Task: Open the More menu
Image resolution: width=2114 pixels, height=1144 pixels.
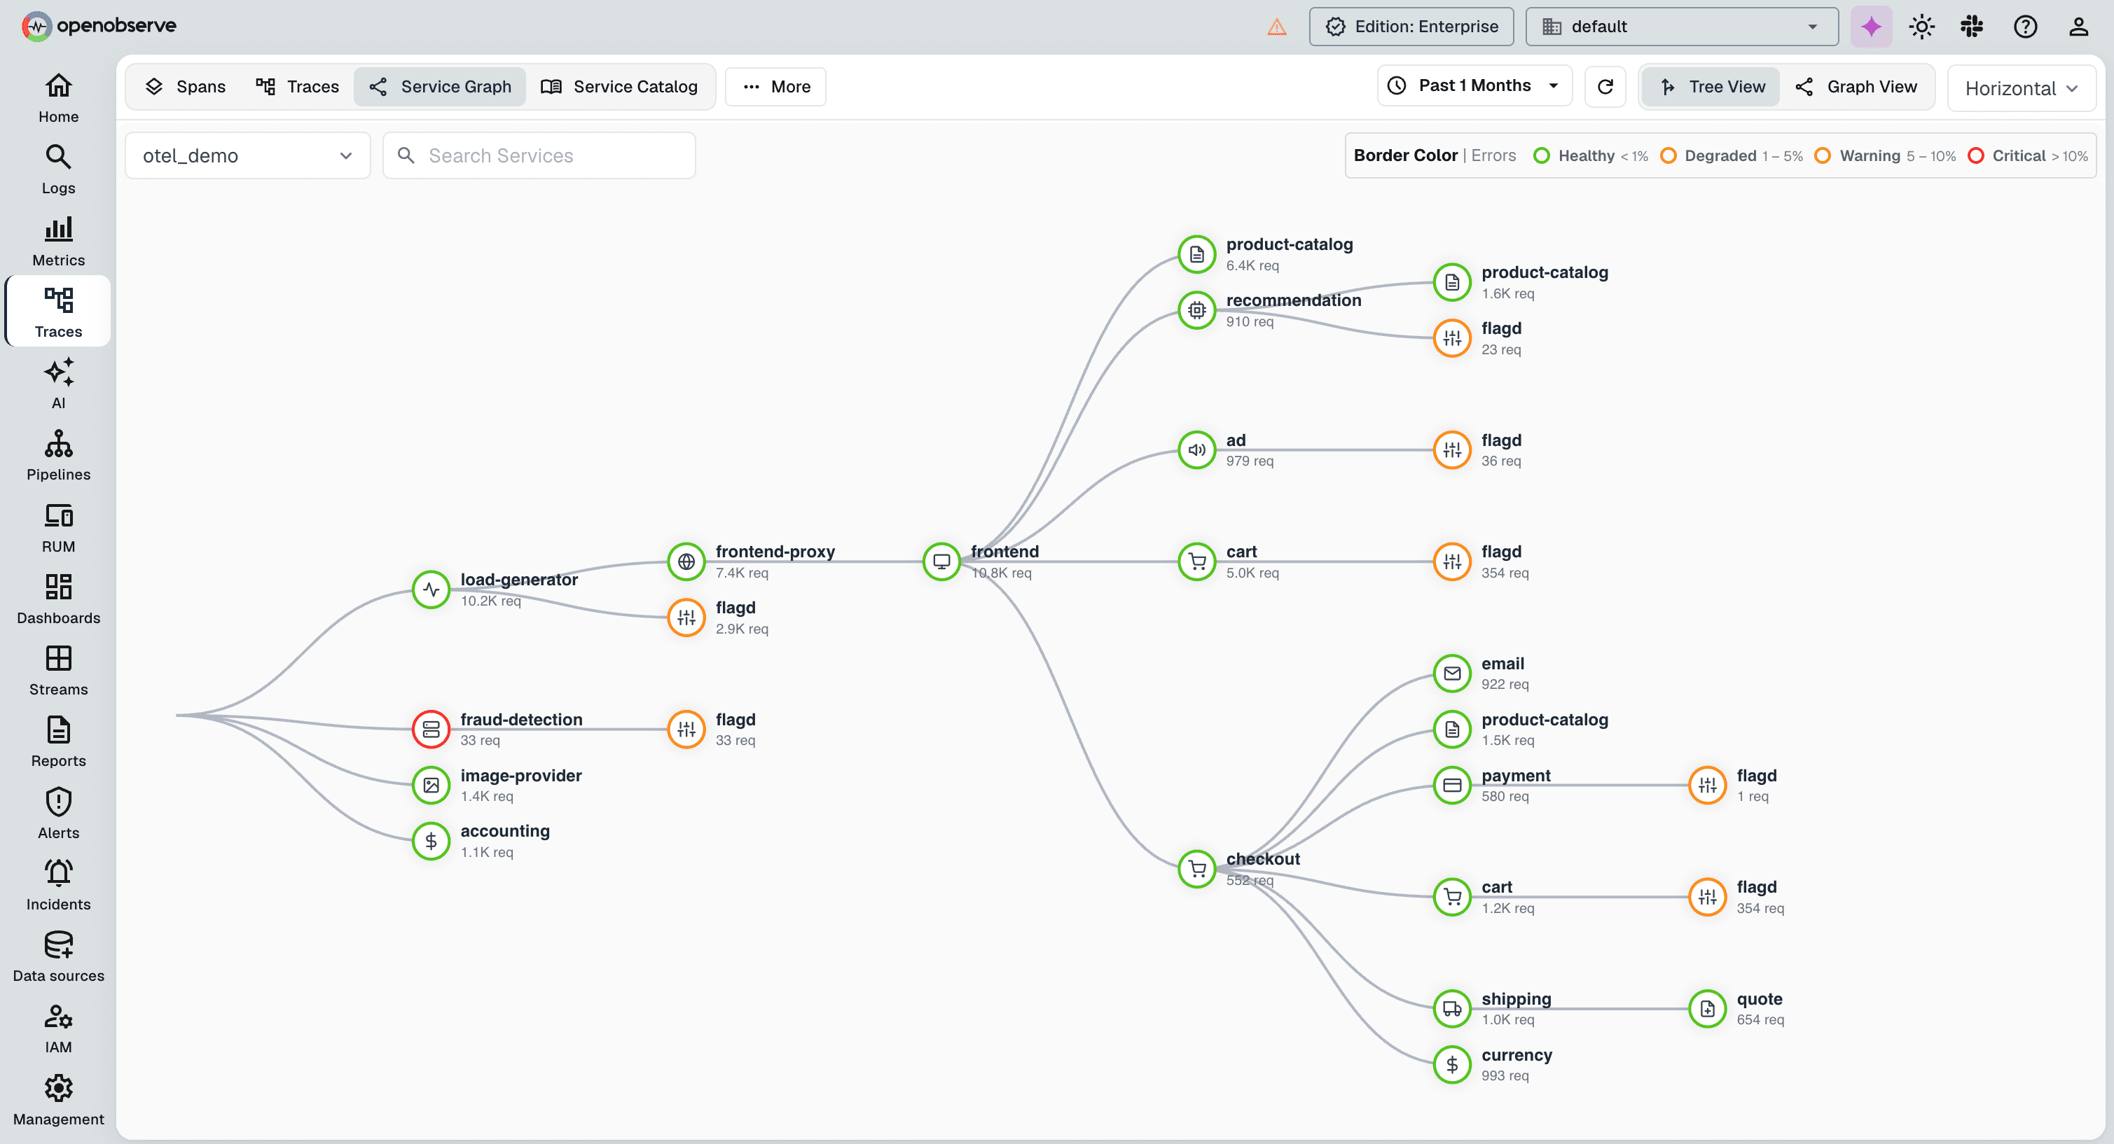Action: pyautogui.click(x=775, y=86)
